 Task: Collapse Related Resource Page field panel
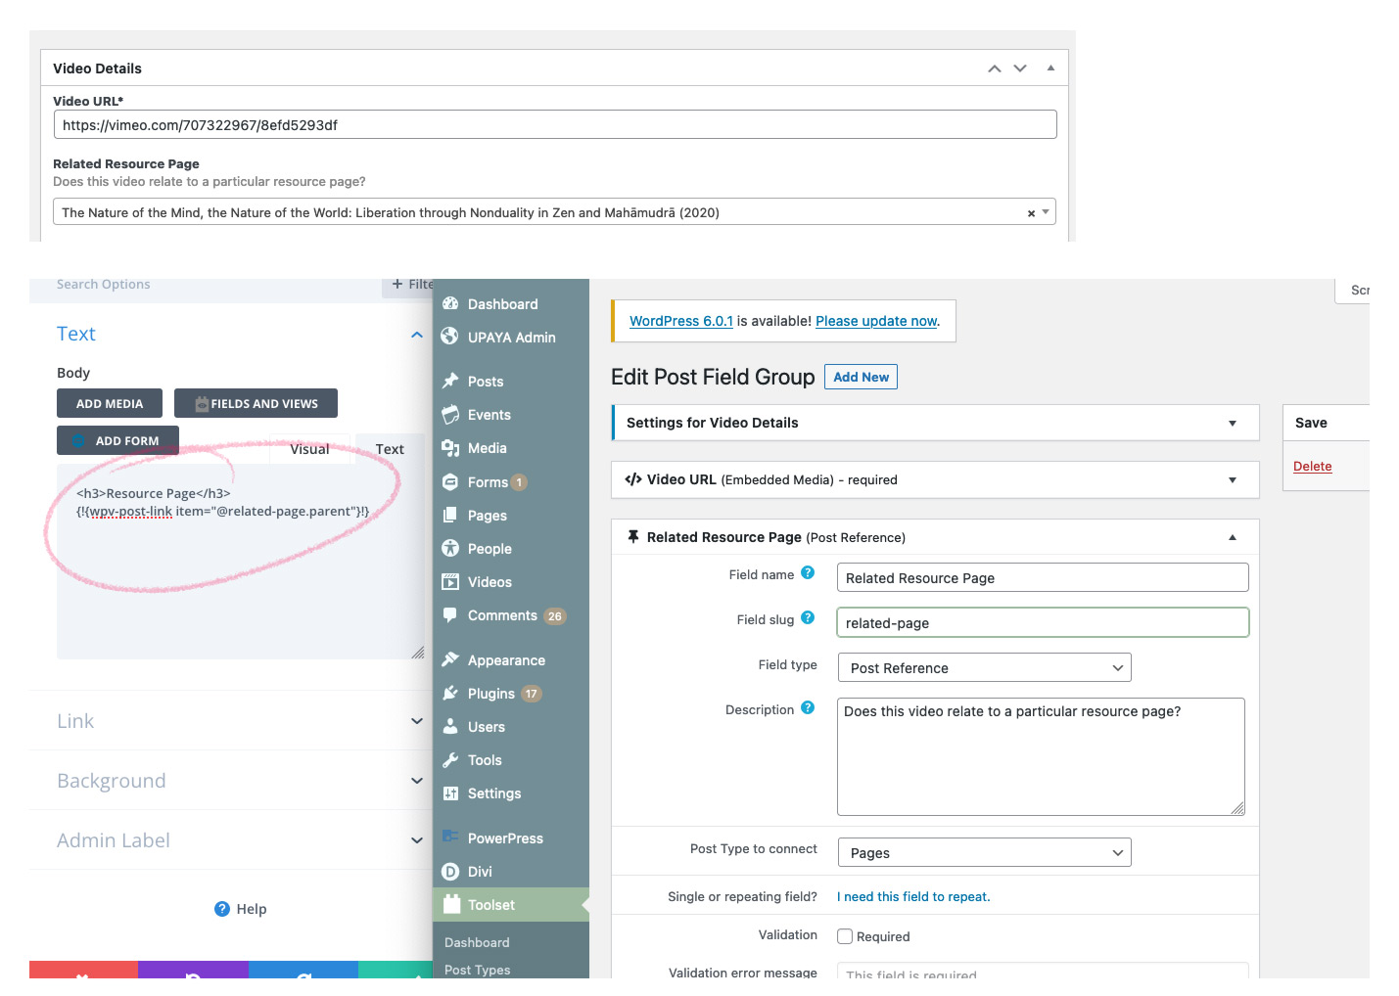point(1233,537)
